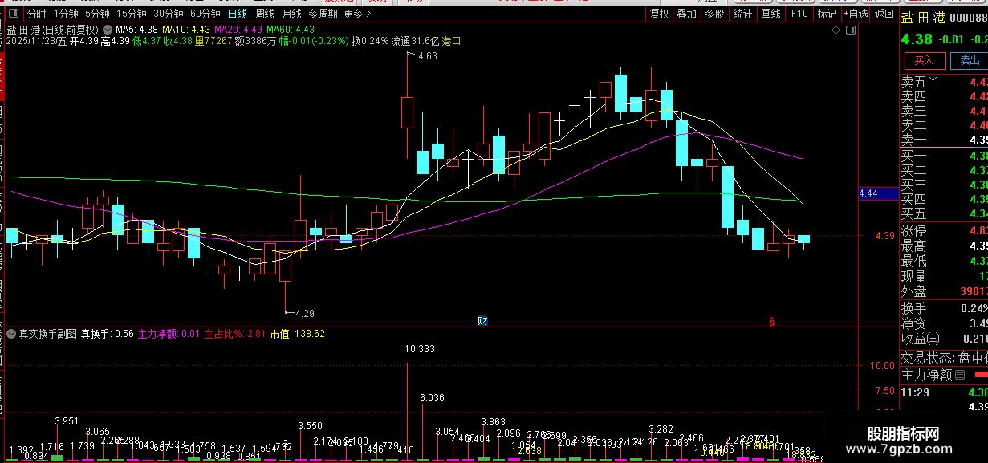Add stock via +自选 button
The image size is (988, 463).
(855, 14)
